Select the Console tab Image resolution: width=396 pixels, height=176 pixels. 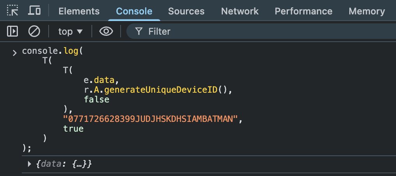click(x=134, y=11)
